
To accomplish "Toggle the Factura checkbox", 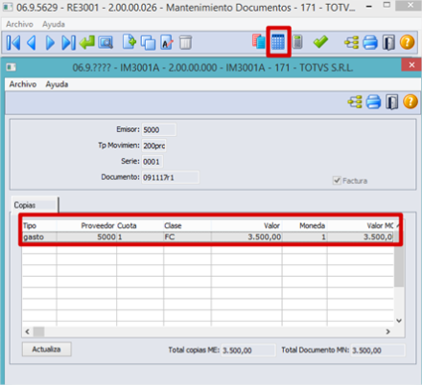I will (337, 180).
